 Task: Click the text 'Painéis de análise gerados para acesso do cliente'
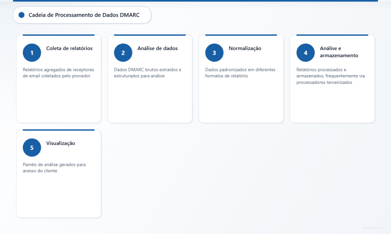[54, 168]
